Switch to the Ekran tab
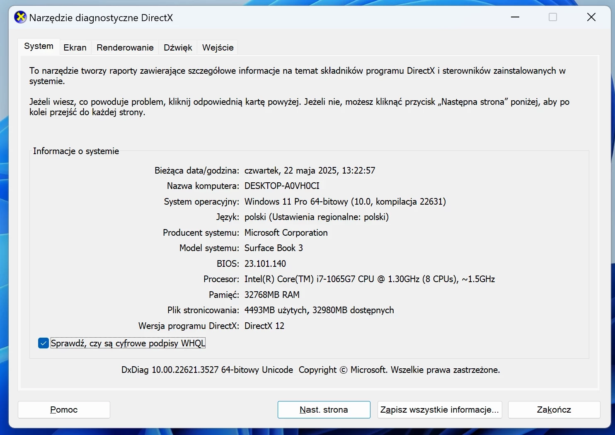This screenshot has height=435, width=615. pos(75,47)
